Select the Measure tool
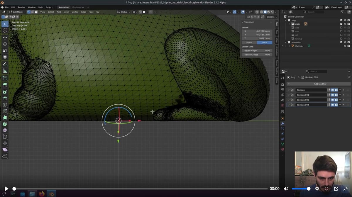 tap(5, 71)
